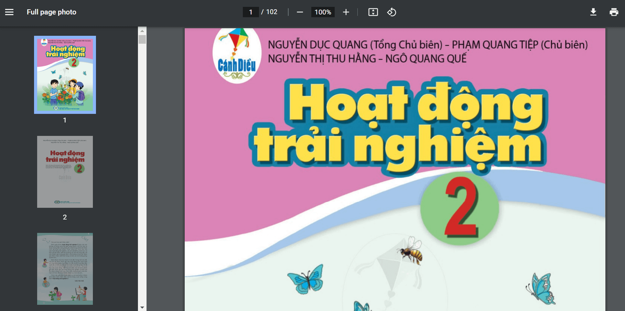Click the total page count '102'

coord(272,12)
